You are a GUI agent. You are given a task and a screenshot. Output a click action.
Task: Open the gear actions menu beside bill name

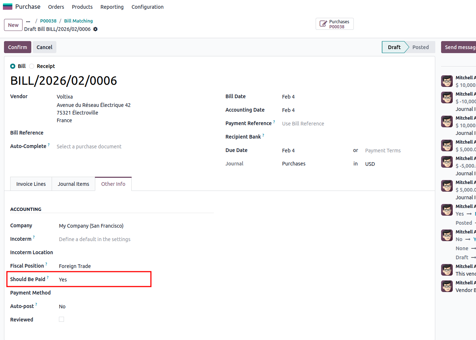pos(95,29)
